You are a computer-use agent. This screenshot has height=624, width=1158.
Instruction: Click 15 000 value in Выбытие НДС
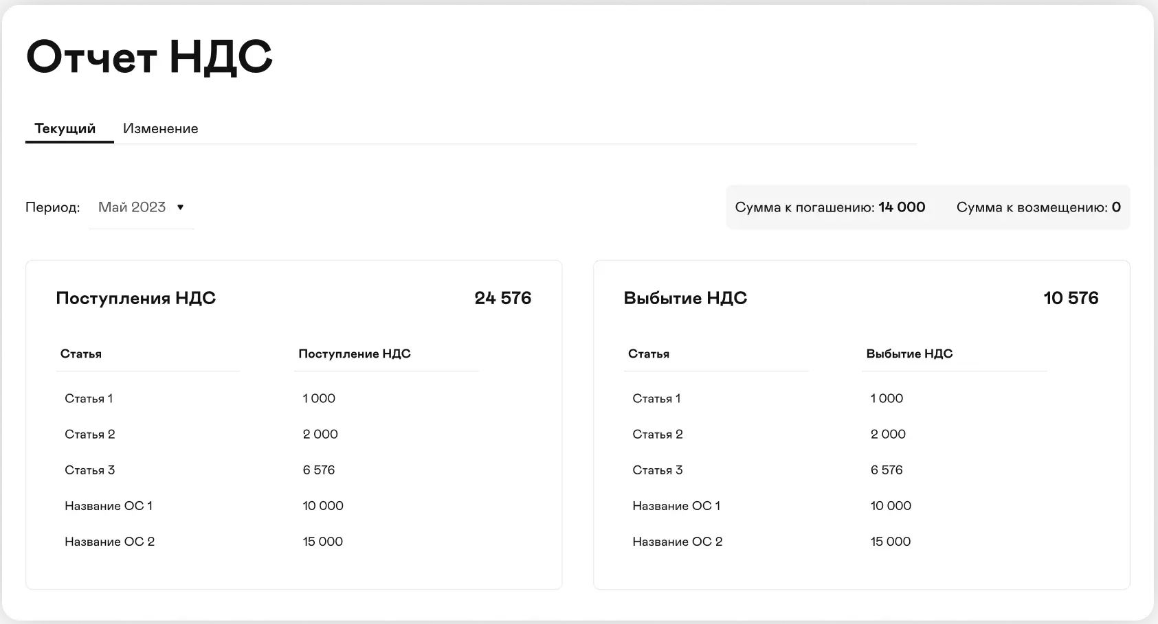(891, 542)
